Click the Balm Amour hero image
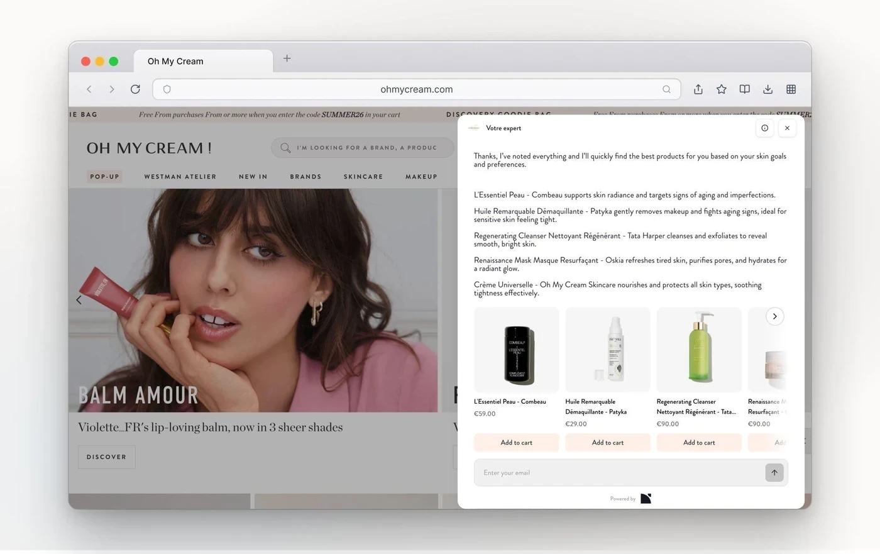 click(x=253, y=301)
